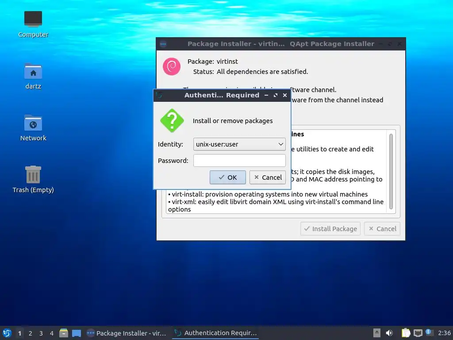Click virt-xml description line

point(276,205)
